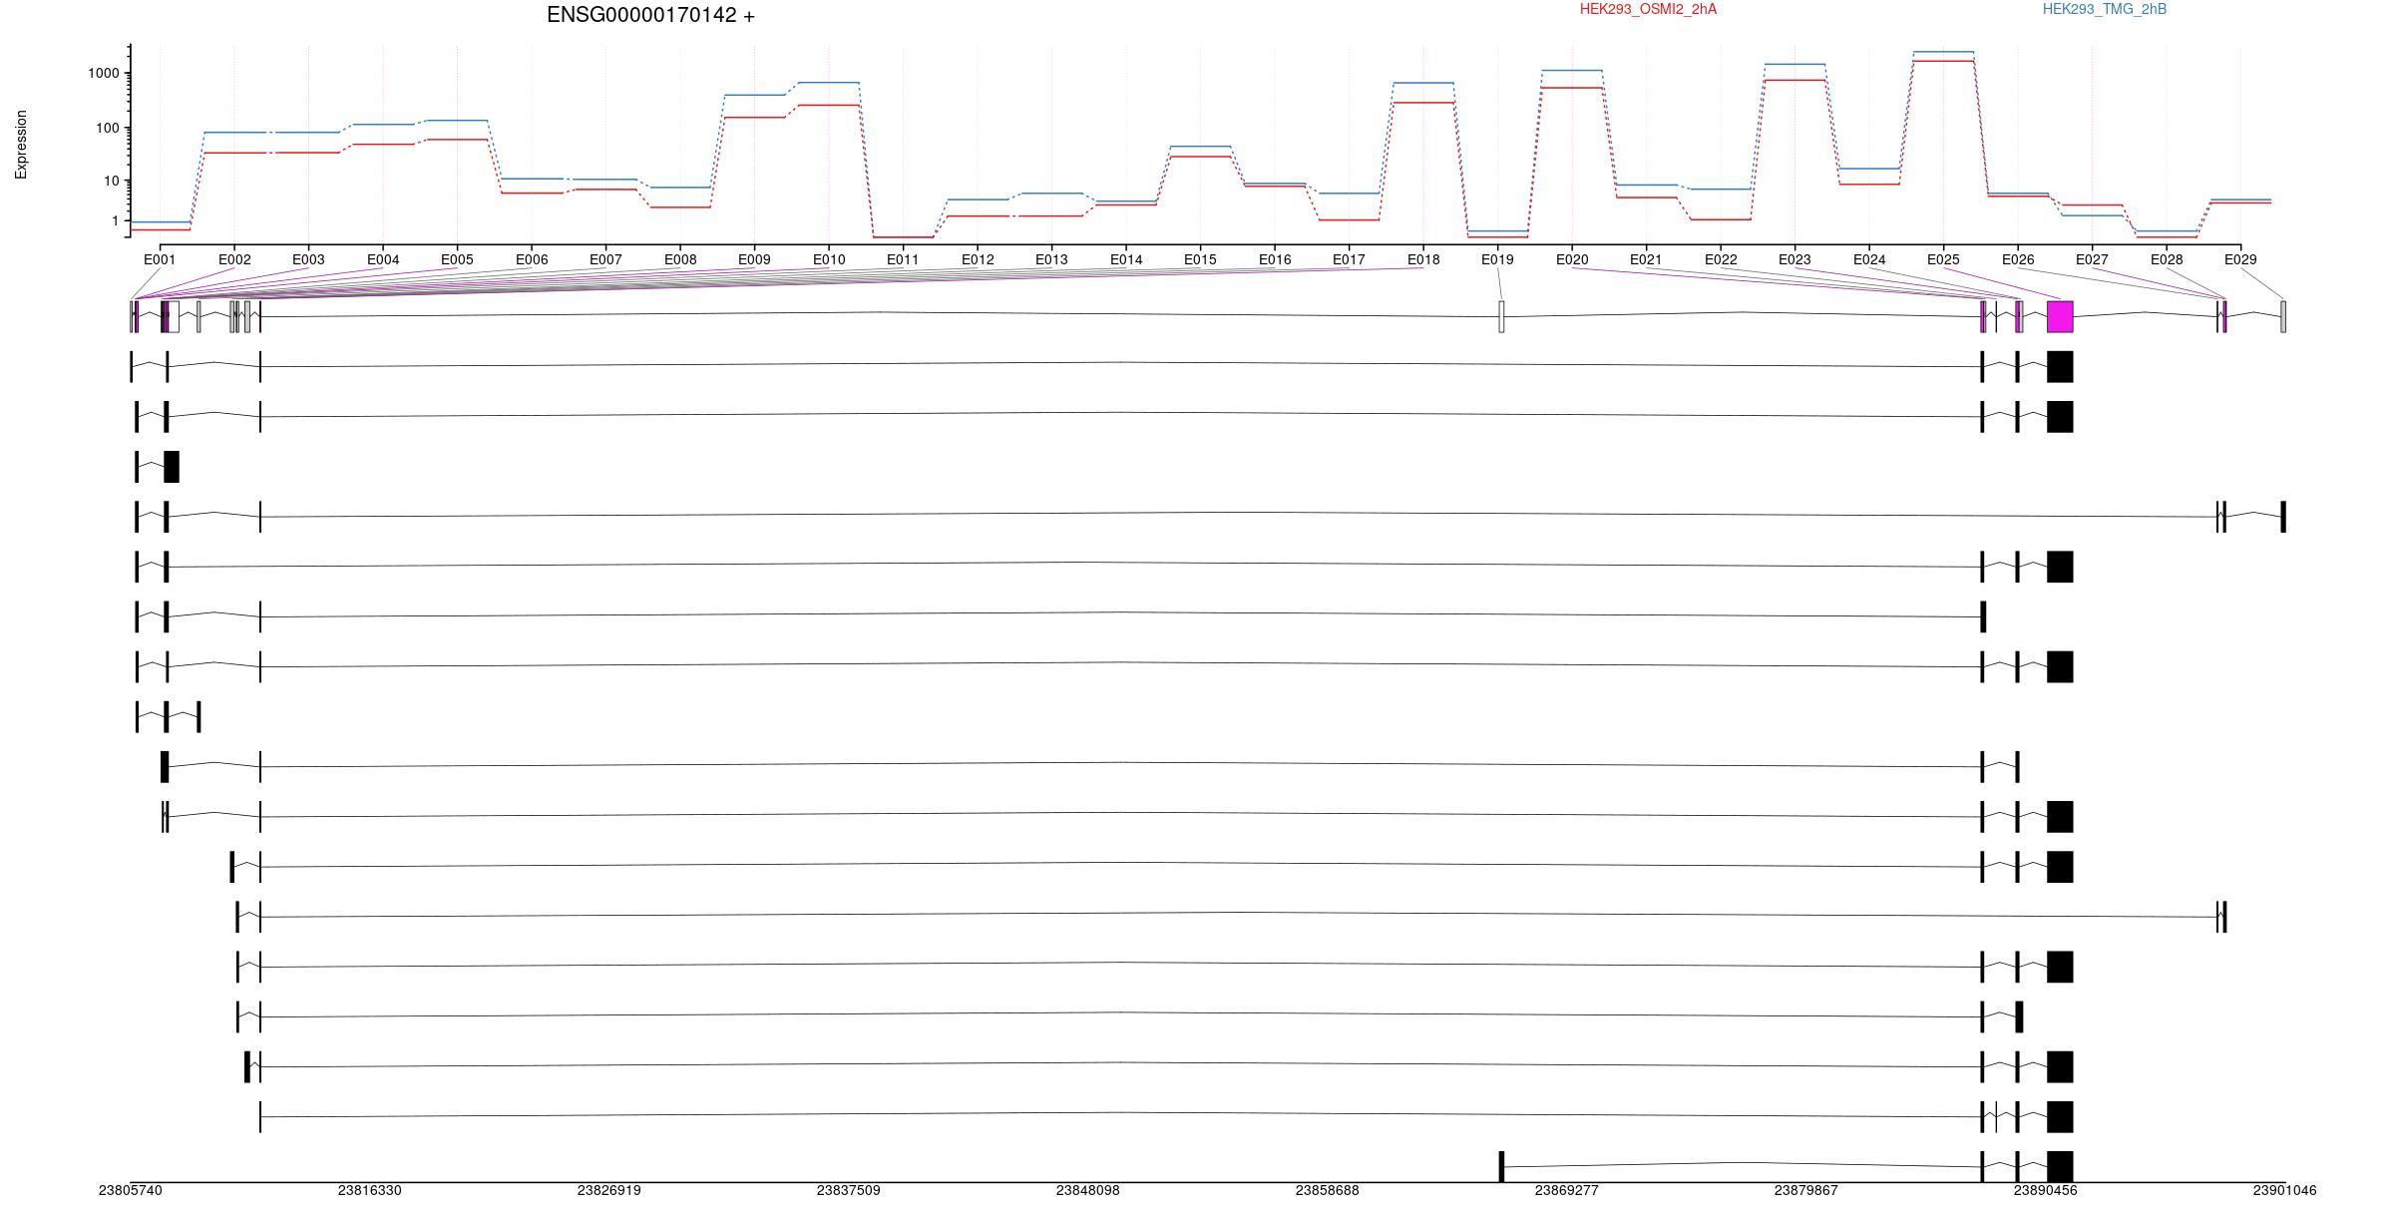Click exon bin label E001
Screen dimensions: 2394x1207
click(160, 259)
